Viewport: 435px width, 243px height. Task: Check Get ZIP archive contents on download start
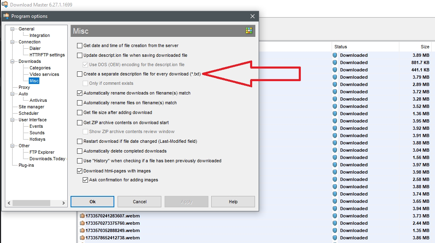point(79,123)
